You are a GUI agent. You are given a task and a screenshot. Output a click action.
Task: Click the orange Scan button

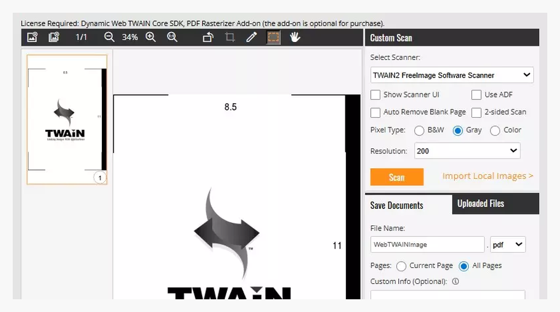pyautogui.click(x=397, y=177)
